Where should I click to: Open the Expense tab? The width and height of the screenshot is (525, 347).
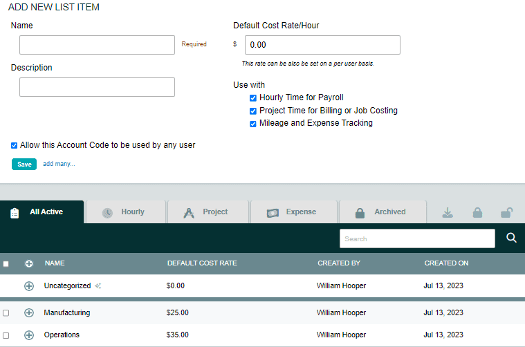tap(294, 212)
